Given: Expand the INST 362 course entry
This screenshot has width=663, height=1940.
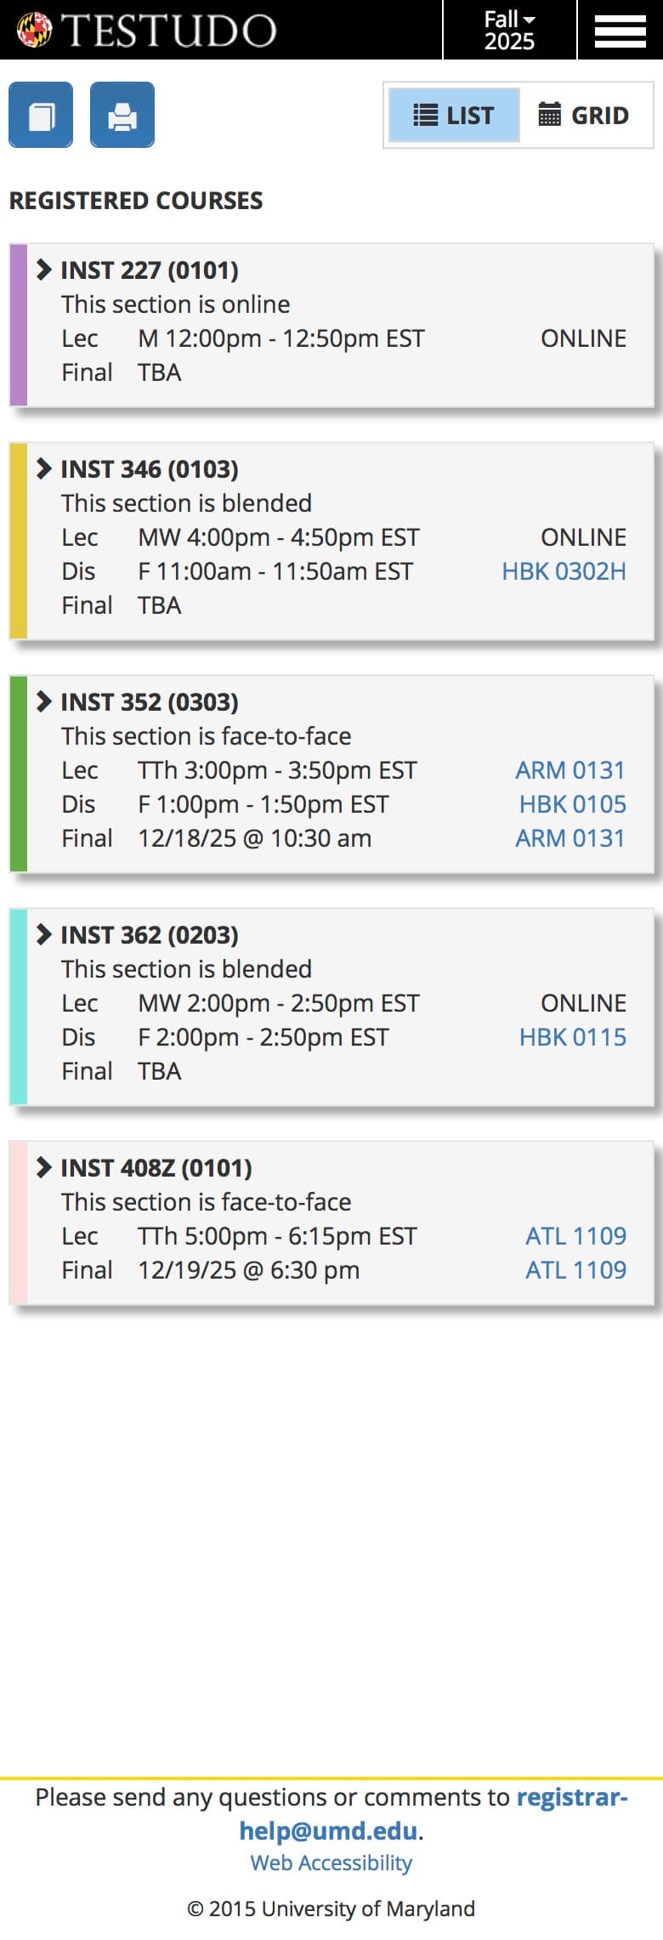Looking at the screenshot, I should 43,934.
